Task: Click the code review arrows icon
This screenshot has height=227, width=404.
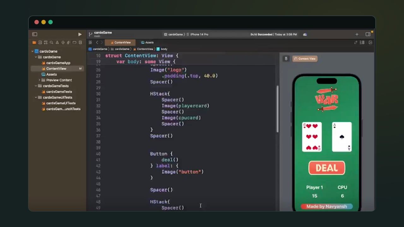Action: [x=356, y=43]
